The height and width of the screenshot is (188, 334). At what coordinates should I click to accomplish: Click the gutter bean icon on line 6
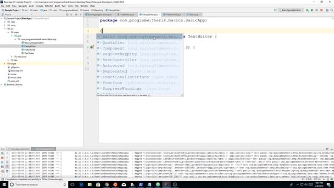tap(92, 47)
